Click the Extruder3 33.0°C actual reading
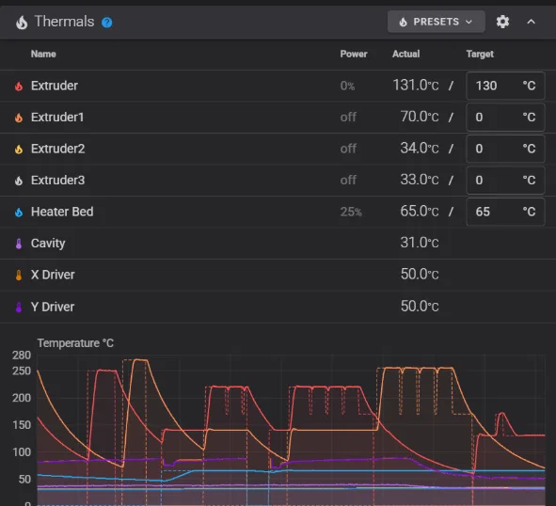 tap(420, 180)
